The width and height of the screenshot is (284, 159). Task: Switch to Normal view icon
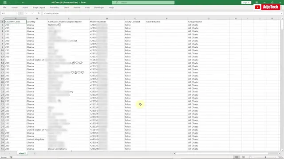tap(237, 157)
